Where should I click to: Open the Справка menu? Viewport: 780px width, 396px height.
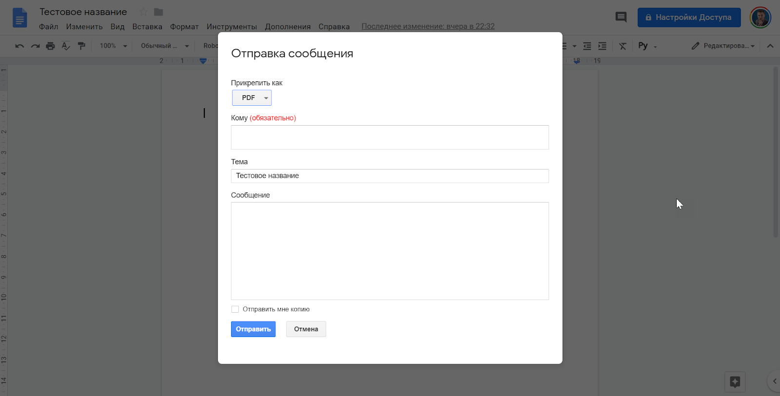[x=334, y=27]
